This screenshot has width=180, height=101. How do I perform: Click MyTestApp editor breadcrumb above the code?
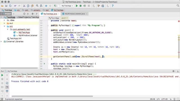[54, 18]
